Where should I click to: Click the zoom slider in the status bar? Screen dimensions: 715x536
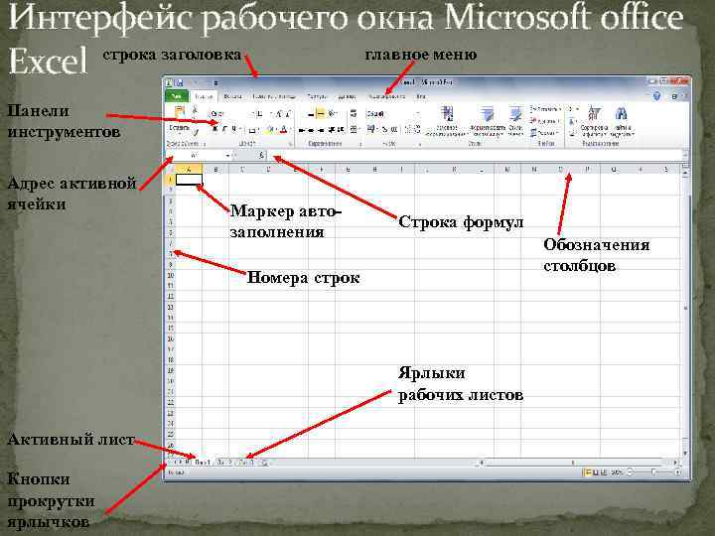653,472
